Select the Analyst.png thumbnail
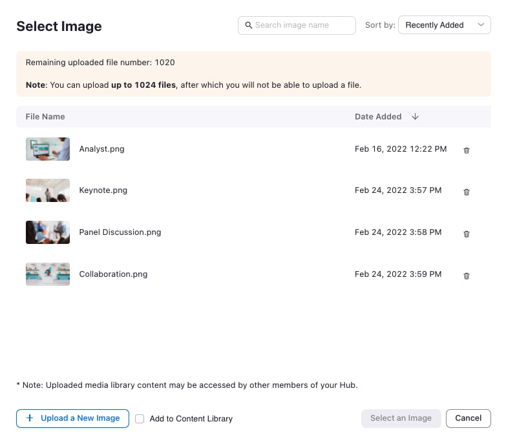Viewport: 506px width, 444px height. (48, 149)
